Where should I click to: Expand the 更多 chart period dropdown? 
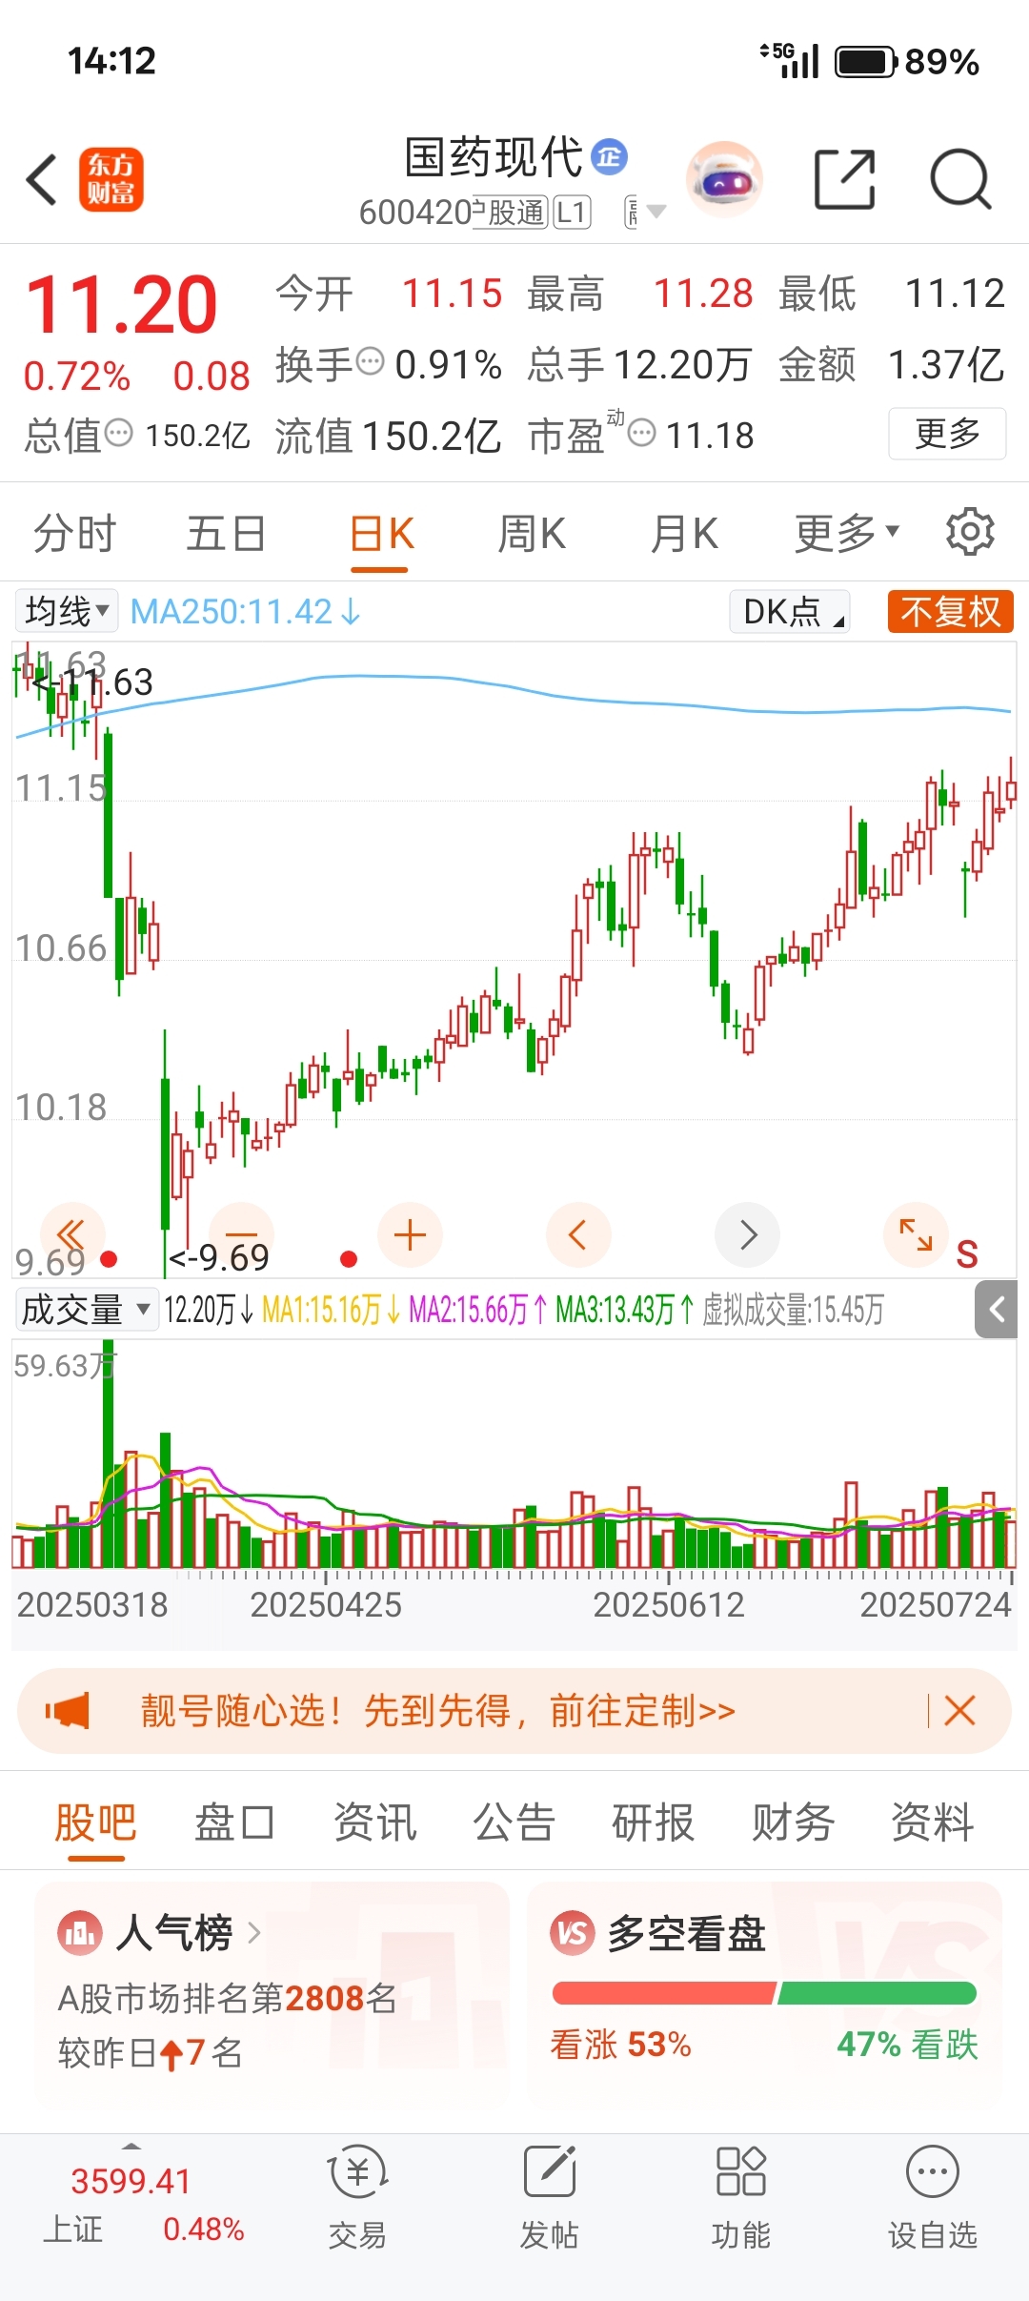[847, 532]
